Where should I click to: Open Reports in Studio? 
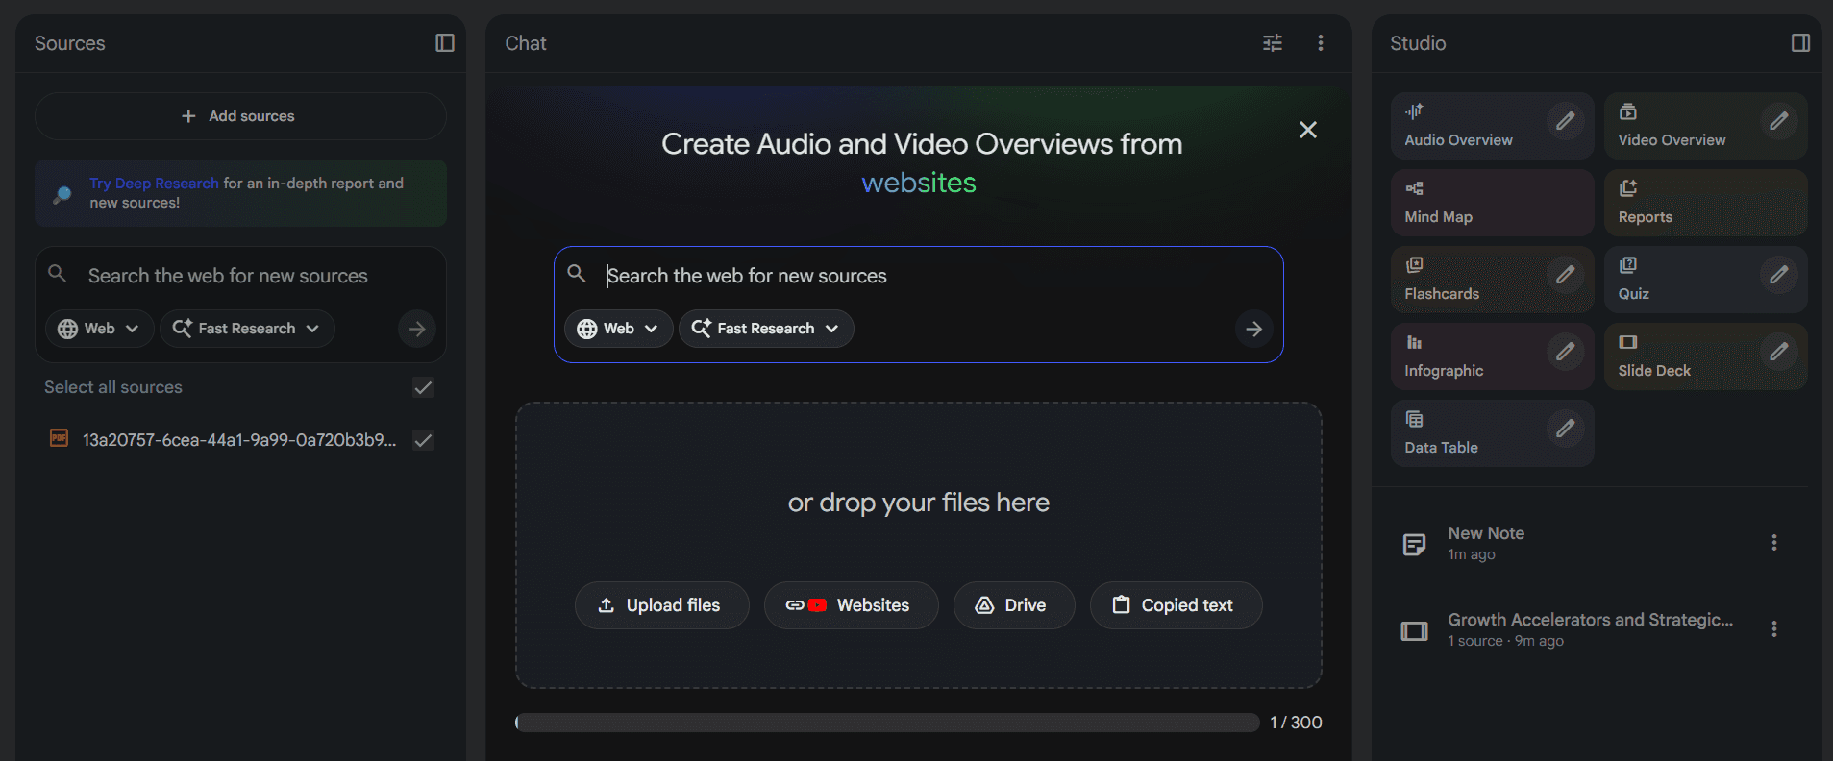tap(1705, 203)
